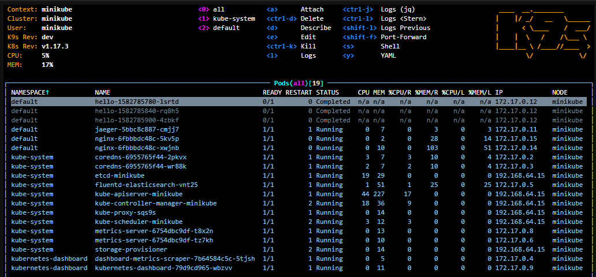This screenshot has width=596, height=277.
Task: Switch to the <2> default namespace
Action: tap(219, 28)
